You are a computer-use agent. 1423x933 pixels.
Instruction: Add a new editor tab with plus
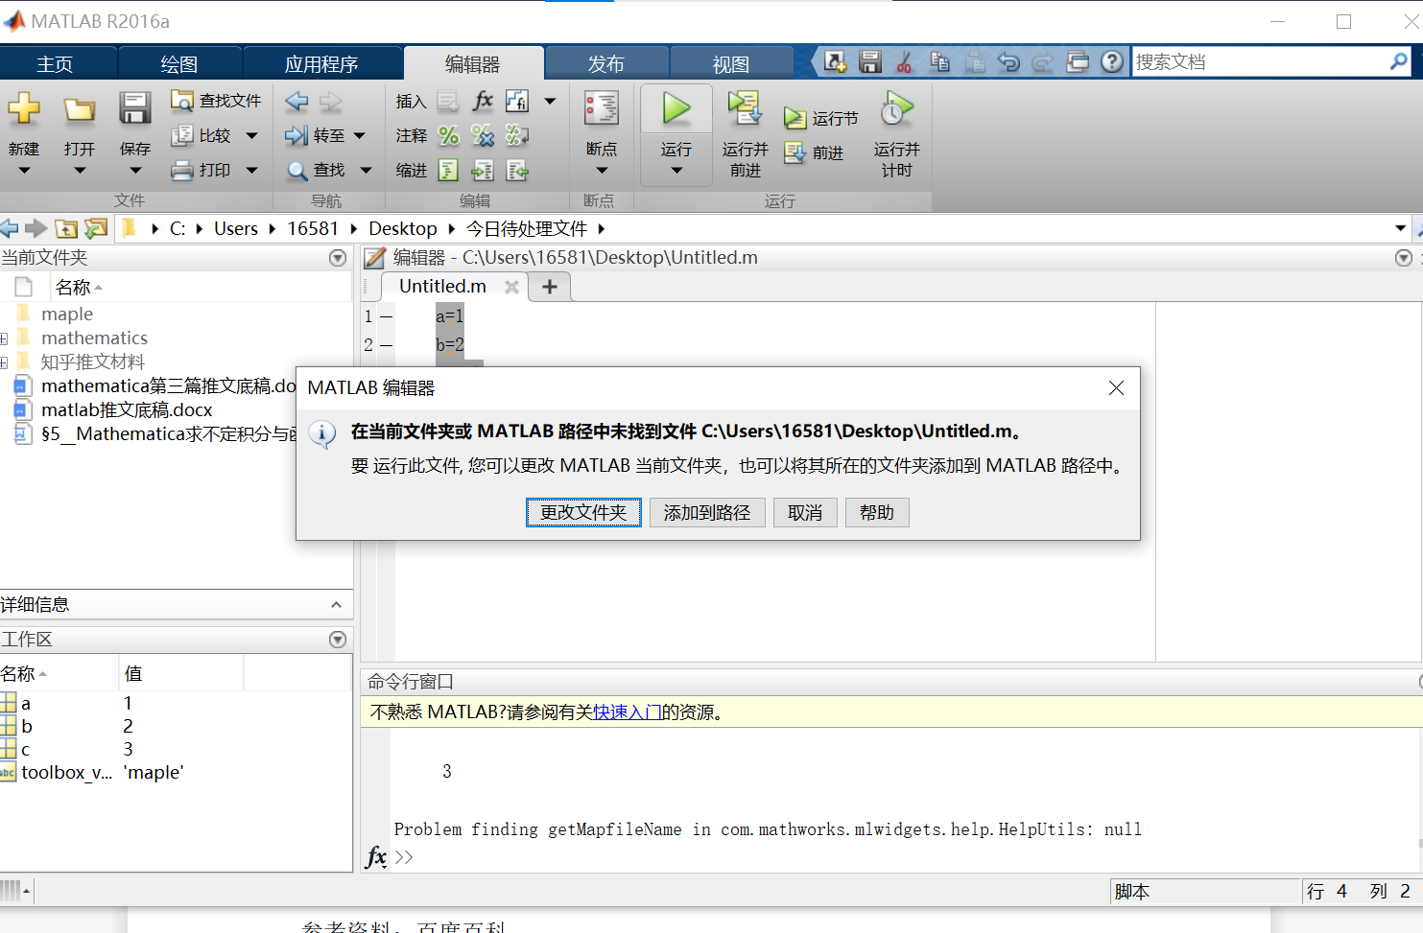coord(550,287)
